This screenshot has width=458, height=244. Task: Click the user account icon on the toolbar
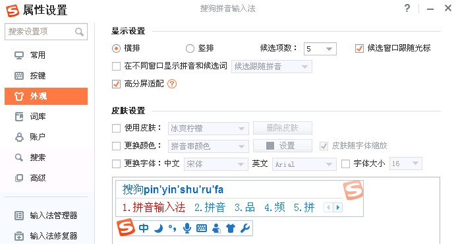(216, 228)
